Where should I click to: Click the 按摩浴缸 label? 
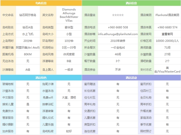pos(48,104)
